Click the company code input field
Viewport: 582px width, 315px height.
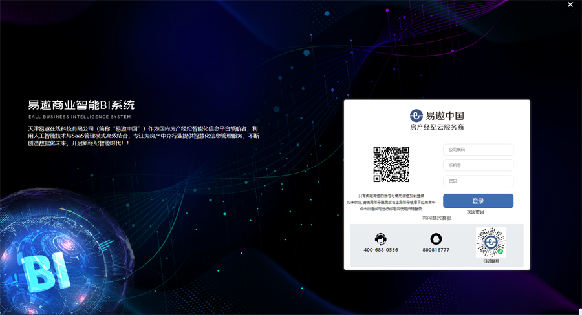click(x=478, y=150)
